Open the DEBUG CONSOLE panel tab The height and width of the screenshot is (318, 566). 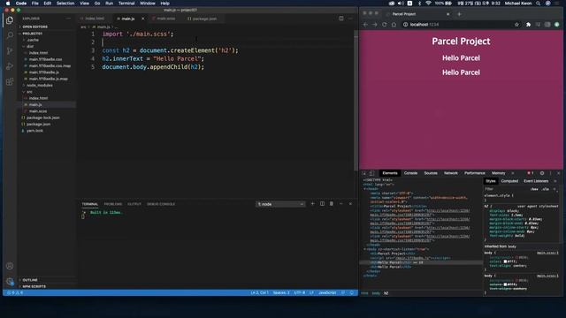(x=161, y=204)
